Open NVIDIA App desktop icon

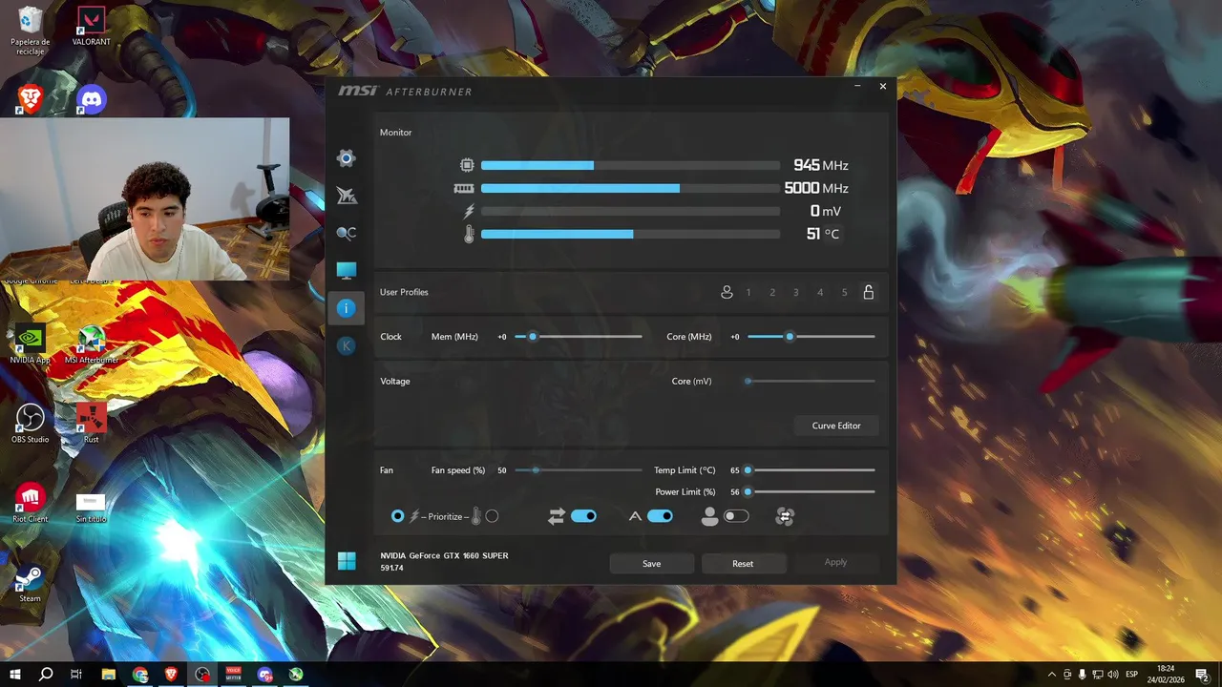pos(31,345)
